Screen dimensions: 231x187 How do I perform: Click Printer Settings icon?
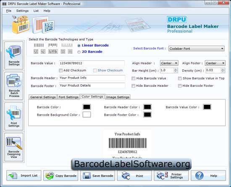click(x=162, y=175)
